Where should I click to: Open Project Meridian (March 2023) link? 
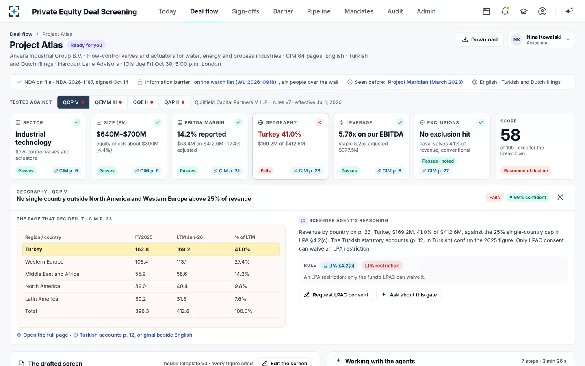click(425, 82)
